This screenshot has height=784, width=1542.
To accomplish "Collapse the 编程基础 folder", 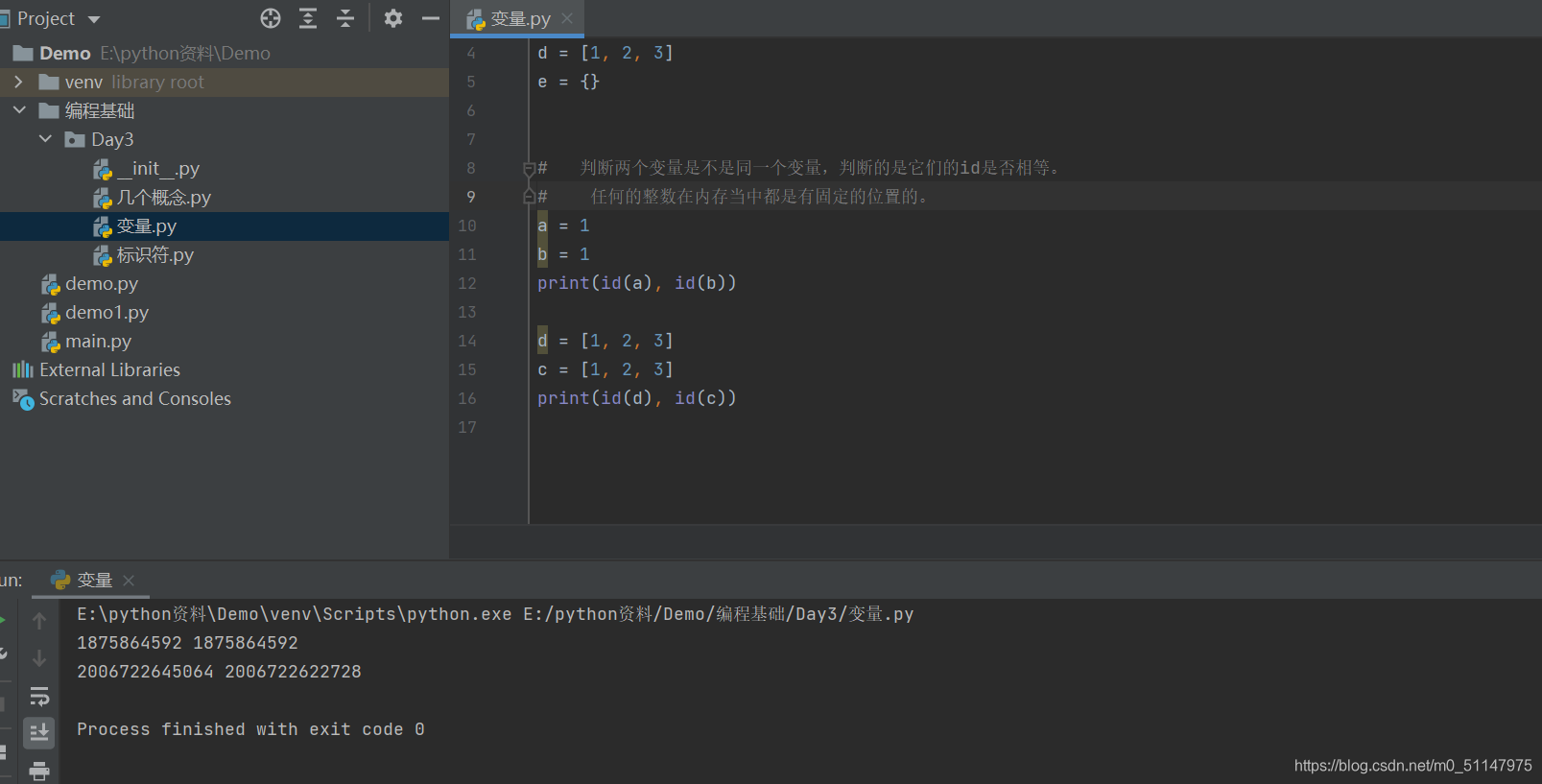I will (x=18, y=110).
